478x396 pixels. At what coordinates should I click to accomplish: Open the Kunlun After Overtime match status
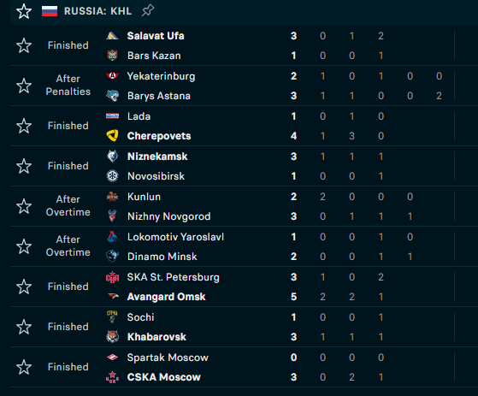[68, 206]
